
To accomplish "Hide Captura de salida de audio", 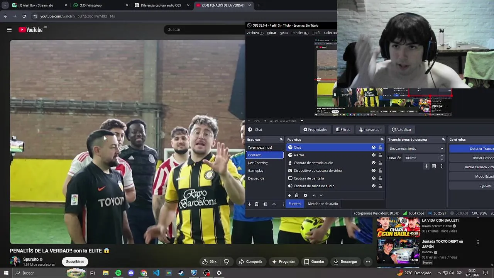I will pos(373,186).
